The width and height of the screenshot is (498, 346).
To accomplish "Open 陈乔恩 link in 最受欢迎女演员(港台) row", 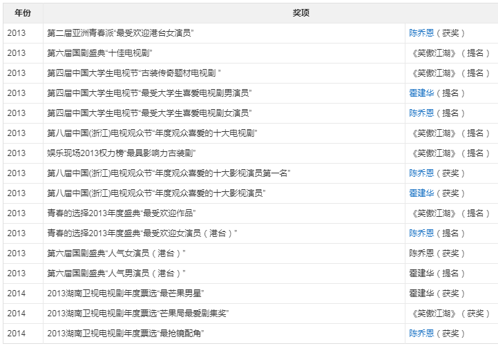I will 421,233.
